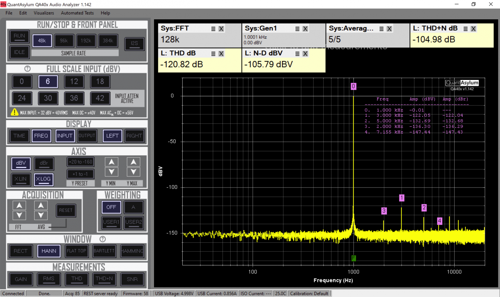Open the L: THD+N dB tile menu
The image size is (500, 297).
click(465, 29)
